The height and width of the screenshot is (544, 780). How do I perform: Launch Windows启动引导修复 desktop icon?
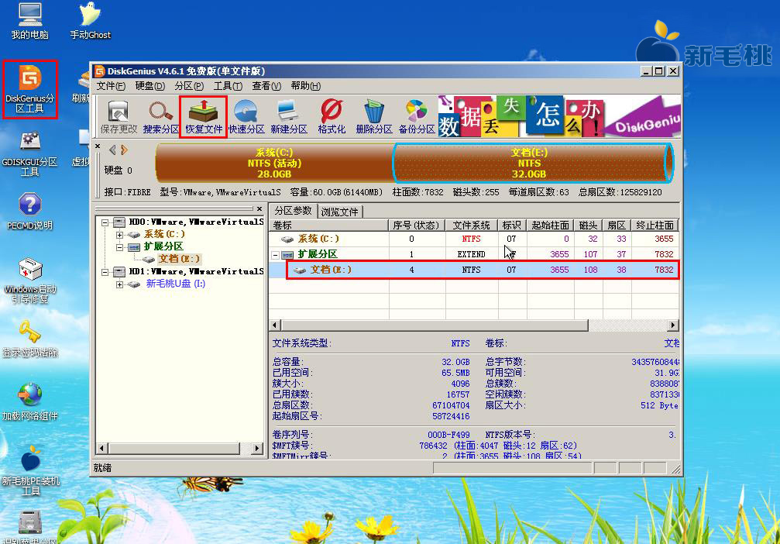(30, 281)
